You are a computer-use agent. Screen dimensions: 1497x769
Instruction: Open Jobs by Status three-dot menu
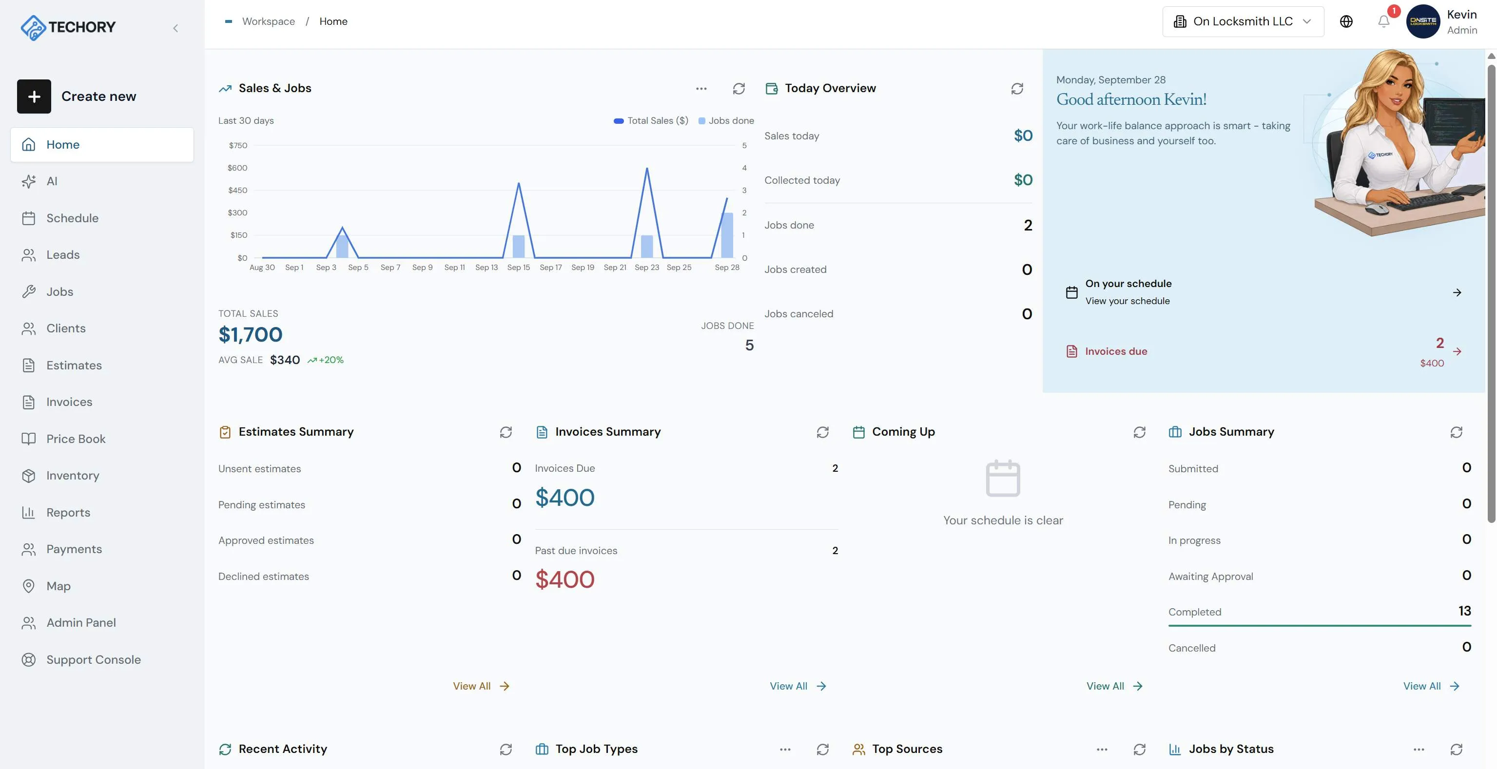click(1419, 749)
